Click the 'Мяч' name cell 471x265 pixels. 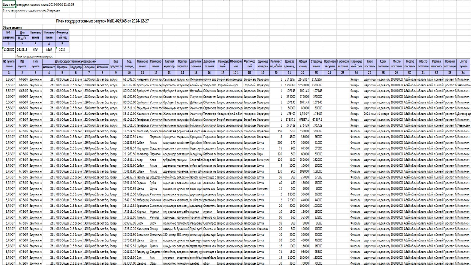point(156,258)
